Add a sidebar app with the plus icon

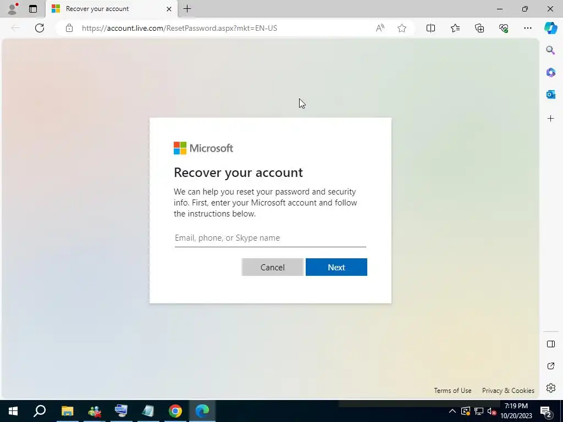tap(550, 119)
